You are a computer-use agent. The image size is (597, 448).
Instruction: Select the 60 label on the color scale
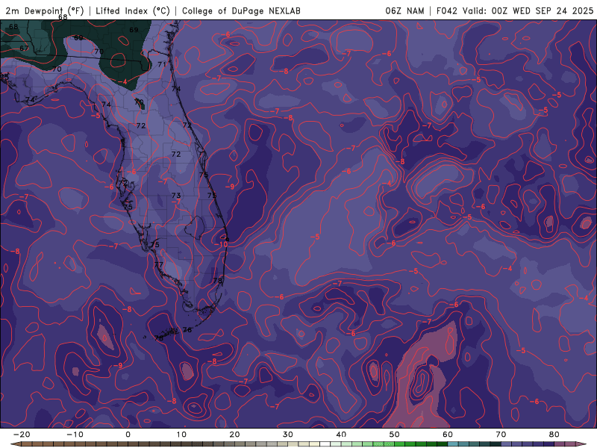448,435
